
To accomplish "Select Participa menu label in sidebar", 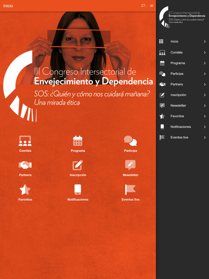I will click(x=177, y=74).
